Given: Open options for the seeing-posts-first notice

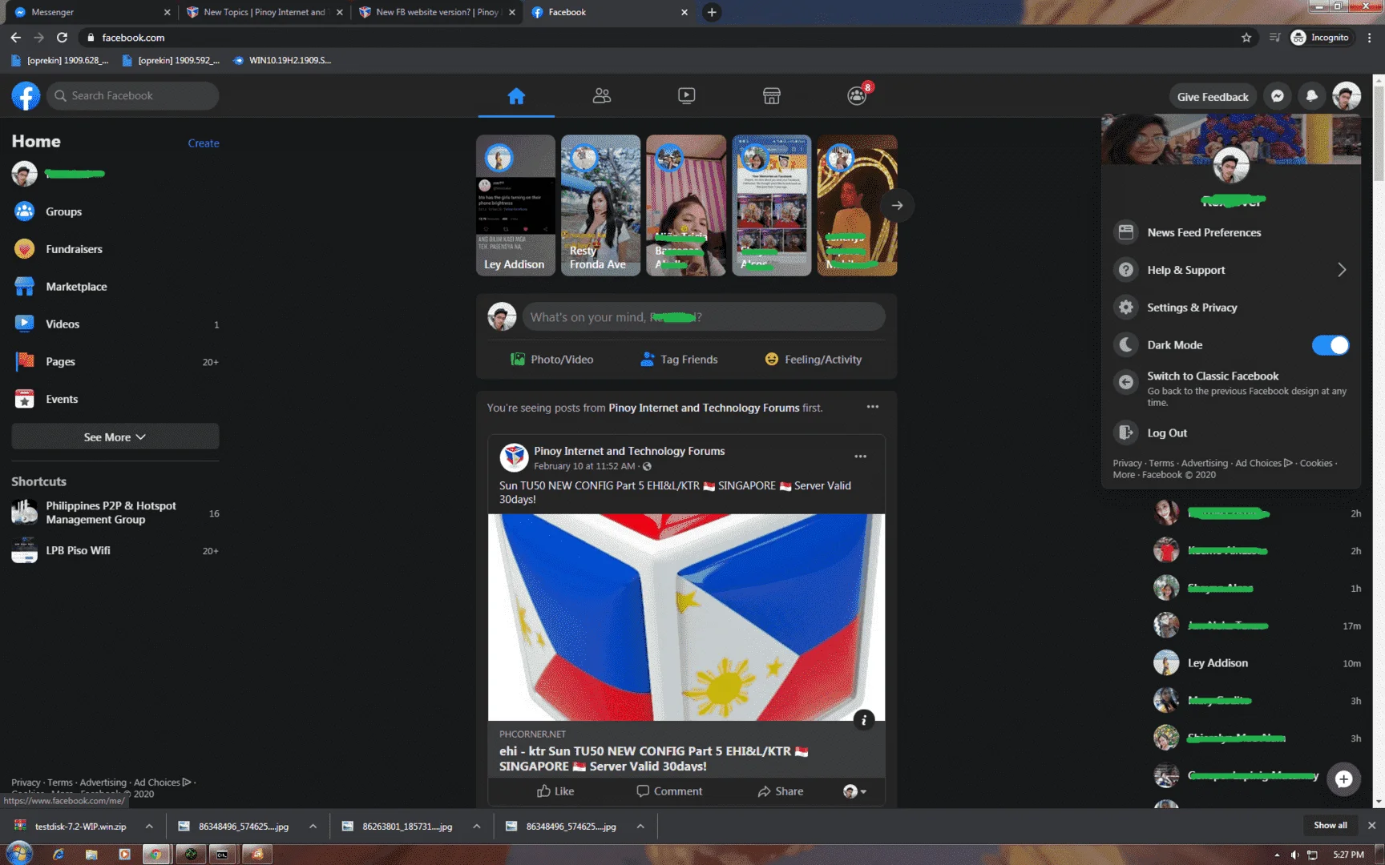Looking at the screenshot, I should [873, 407].
